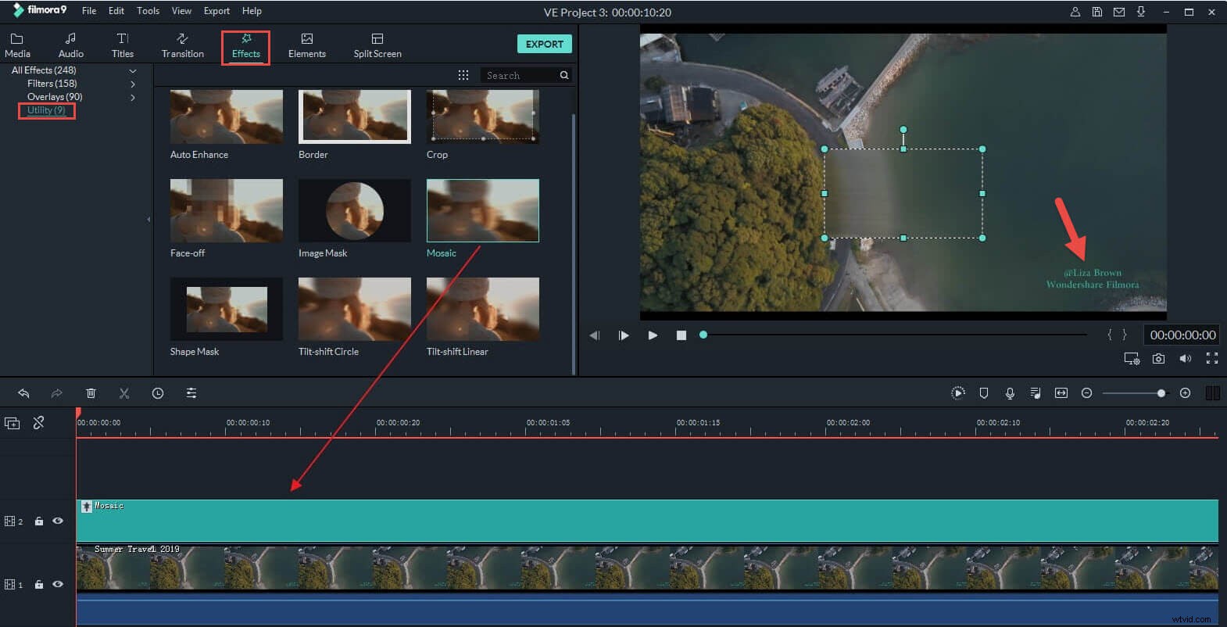
Task: Click the render preview icon
Action: click(x=958, y=392)
